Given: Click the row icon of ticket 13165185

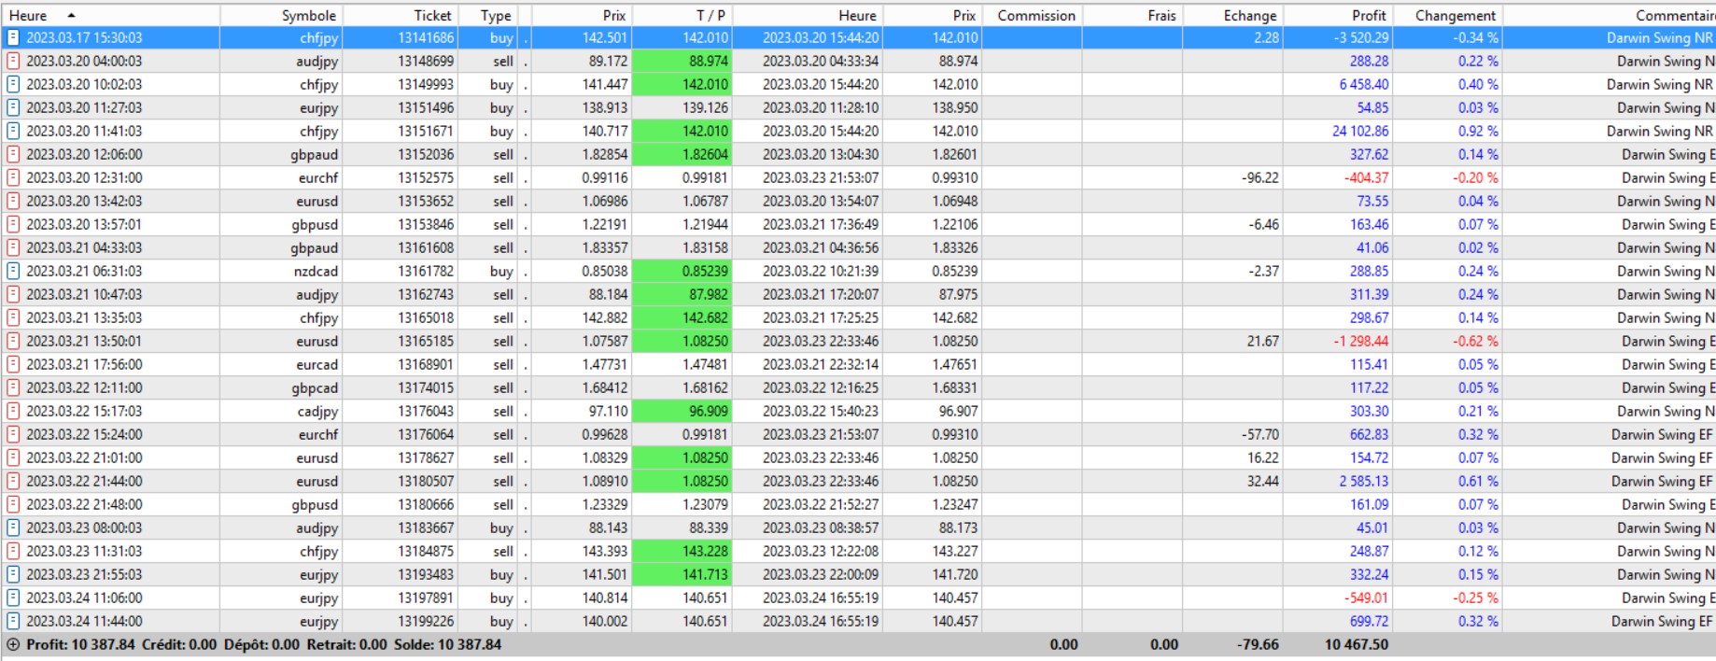Looking at the screenshot, I should [x=13, y=341].
